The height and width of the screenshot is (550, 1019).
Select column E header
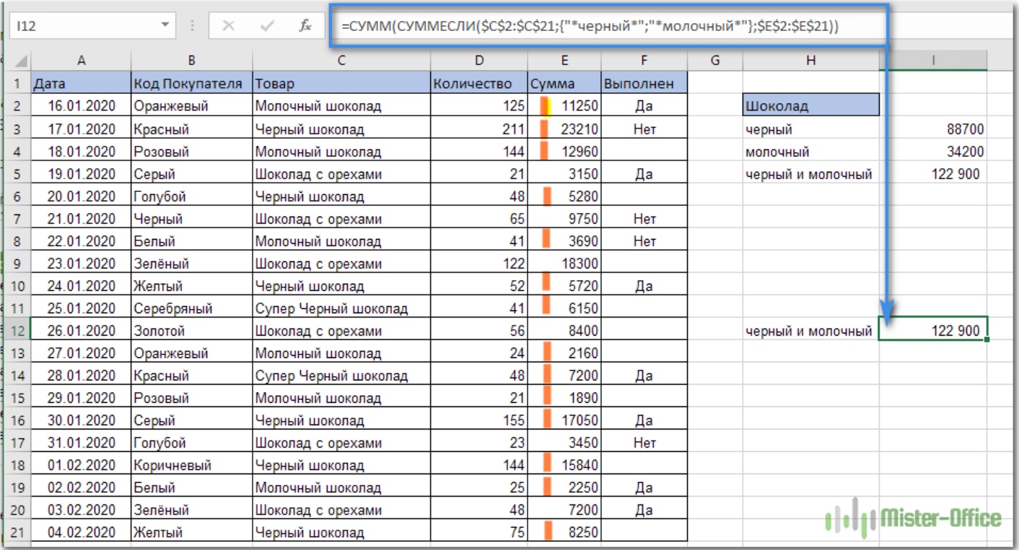(x=564, y=61)
